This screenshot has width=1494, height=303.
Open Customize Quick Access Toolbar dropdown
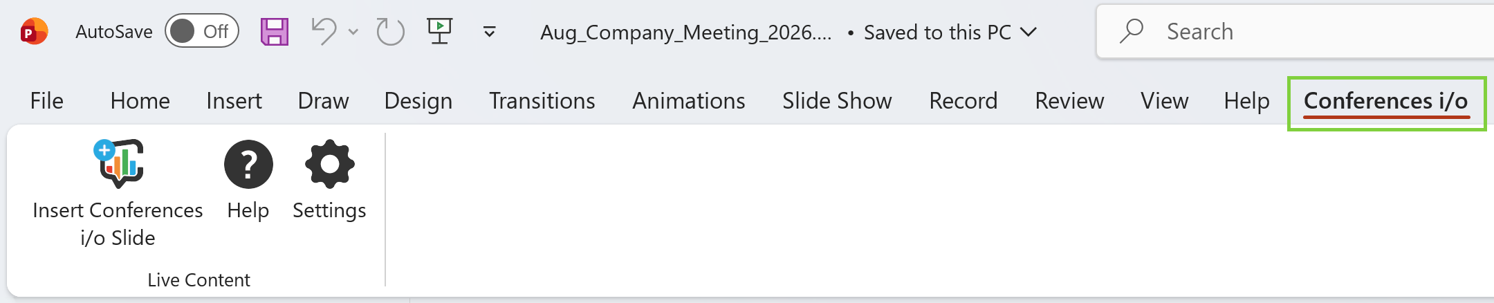pos(489,32)
